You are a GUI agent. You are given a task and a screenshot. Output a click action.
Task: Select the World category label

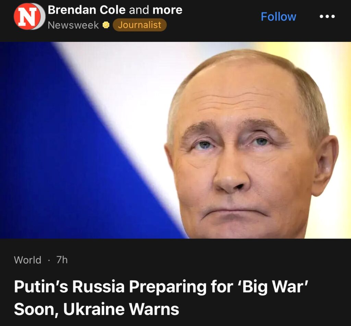[x=27, y=260]
